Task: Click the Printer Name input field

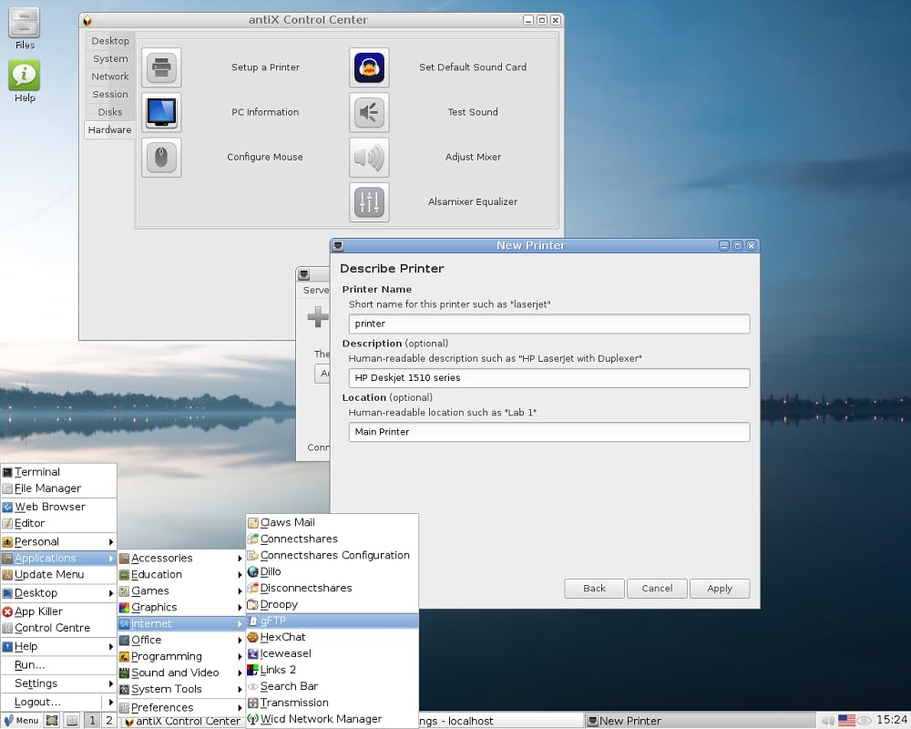Action: coord(548,323)
